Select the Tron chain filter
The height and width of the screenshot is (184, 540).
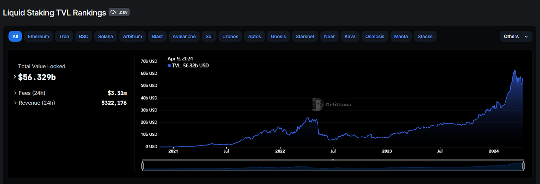64,36
